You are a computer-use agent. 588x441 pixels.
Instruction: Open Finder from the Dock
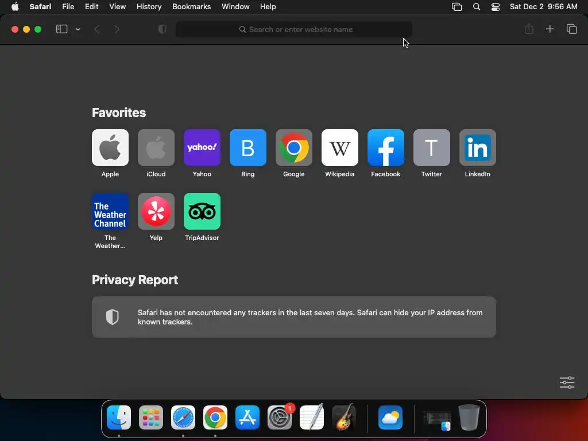coord(119,417)
